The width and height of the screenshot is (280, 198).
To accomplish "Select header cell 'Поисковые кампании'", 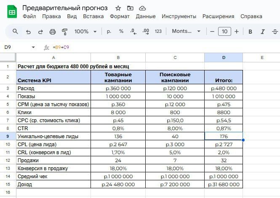I will point(175,77).
